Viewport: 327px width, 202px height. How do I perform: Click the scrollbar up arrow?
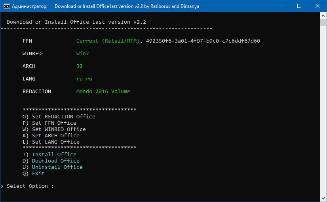pyautogui.click(x=323, y=16)
